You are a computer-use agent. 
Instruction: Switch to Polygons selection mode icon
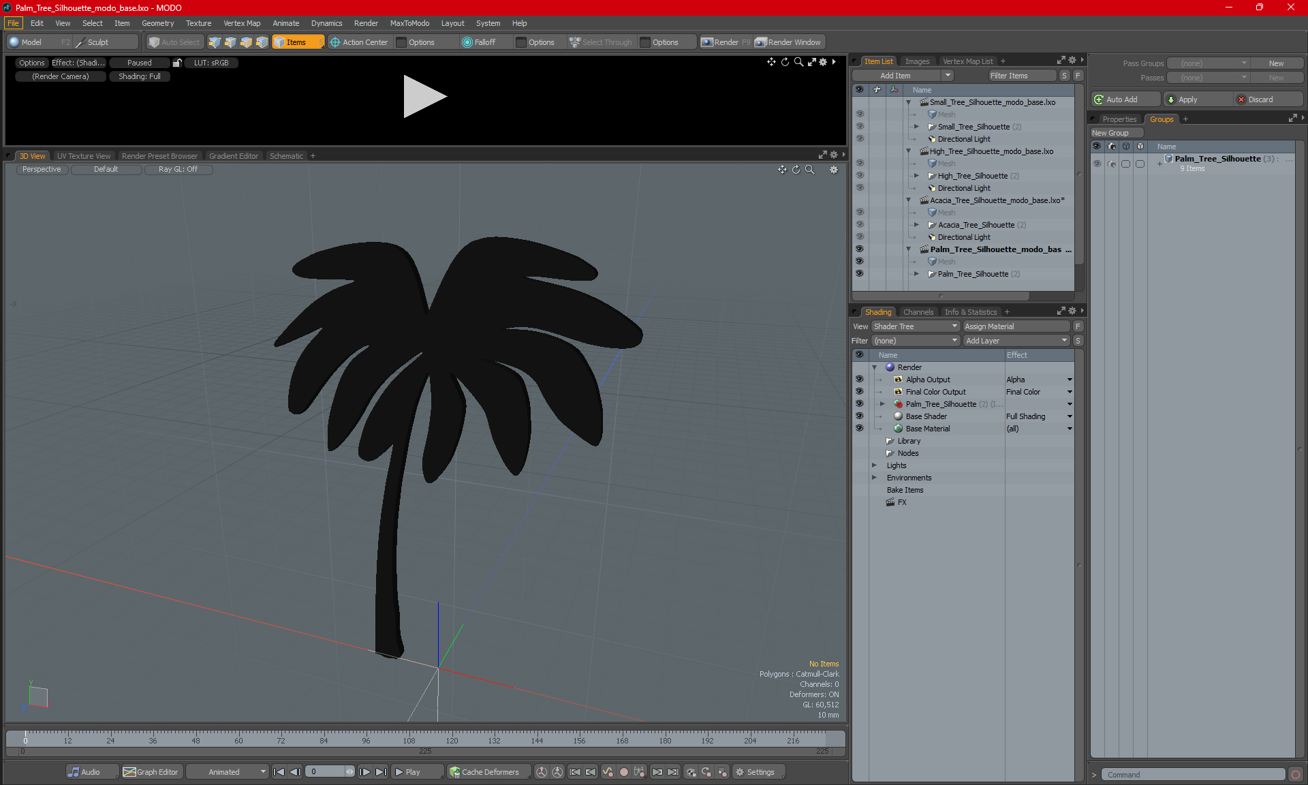[x=246, y=42]
